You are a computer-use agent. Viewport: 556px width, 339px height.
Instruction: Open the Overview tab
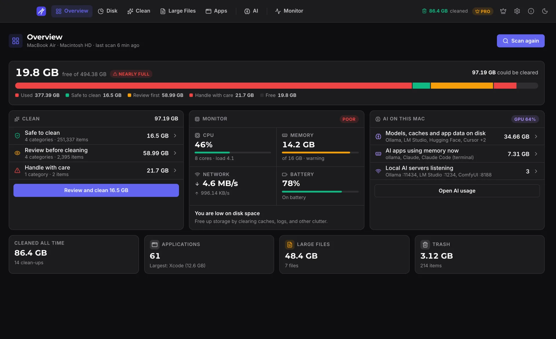(72, 11)
